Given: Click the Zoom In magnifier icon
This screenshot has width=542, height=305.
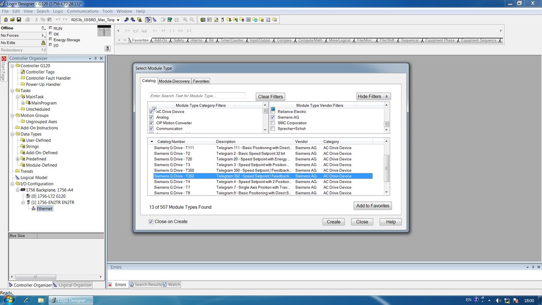Looking at the screenshot, I should (x=185, y=20).
